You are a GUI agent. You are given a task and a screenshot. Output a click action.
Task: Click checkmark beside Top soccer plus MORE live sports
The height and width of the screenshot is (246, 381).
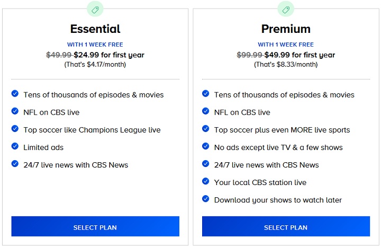coord(206,129)
